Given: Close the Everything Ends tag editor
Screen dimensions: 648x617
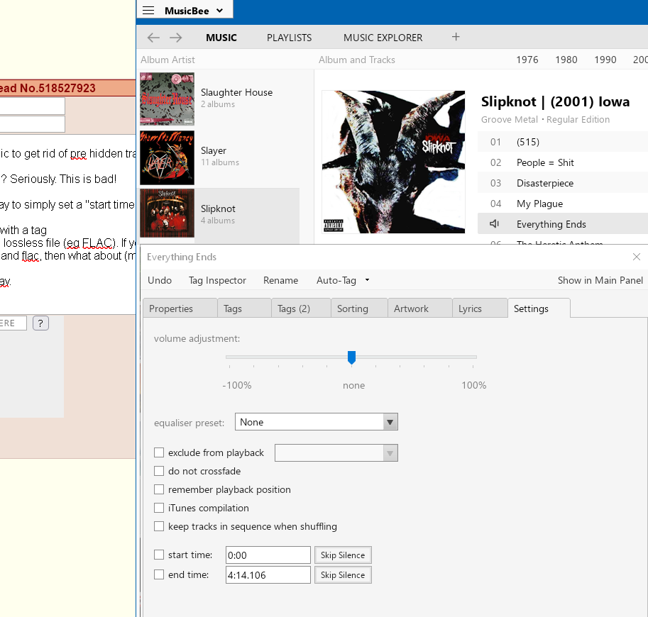Looking at the screenshot, I should [x=637, y=257].
